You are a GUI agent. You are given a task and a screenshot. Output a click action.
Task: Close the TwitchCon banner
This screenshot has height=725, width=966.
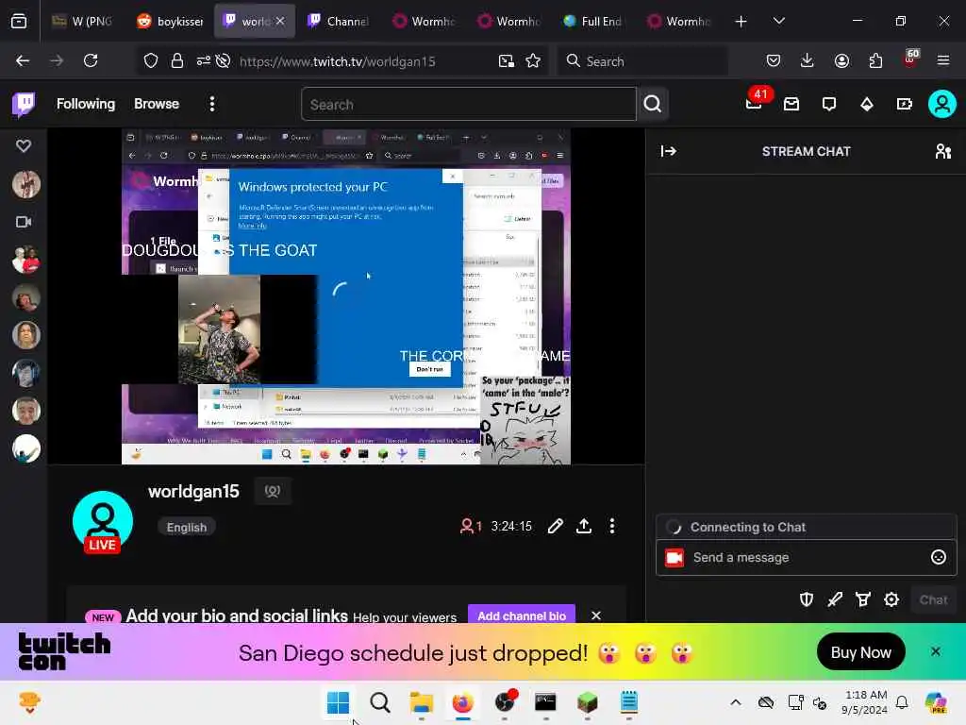pos(935,651)
